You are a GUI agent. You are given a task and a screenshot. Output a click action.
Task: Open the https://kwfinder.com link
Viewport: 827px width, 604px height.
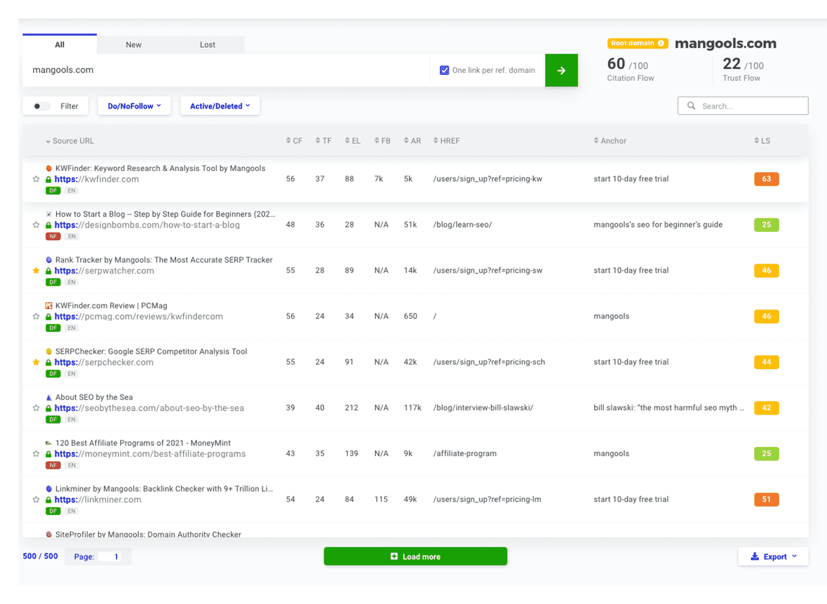pos(96,179)
